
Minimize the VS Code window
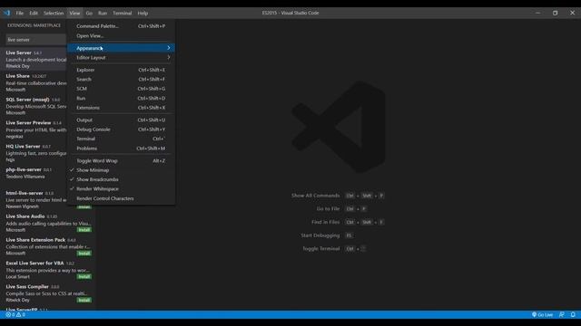point(537,13)
